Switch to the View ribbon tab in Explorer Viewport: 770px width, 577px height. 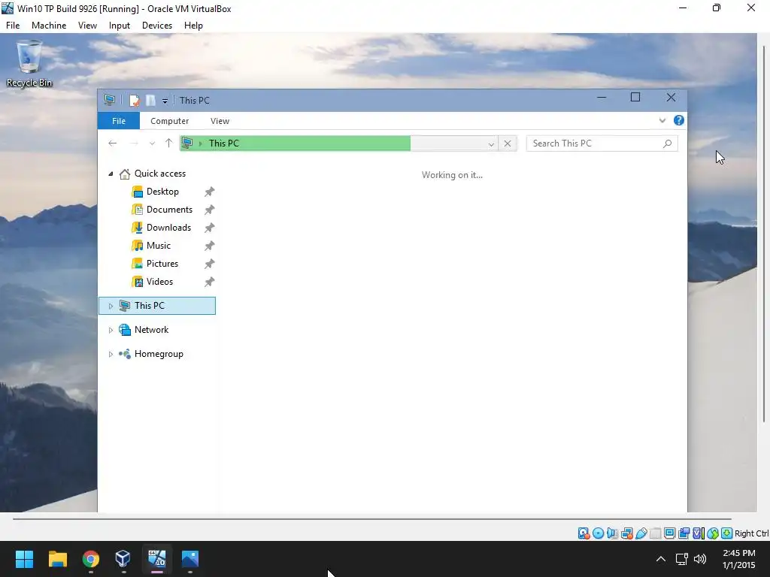coord(220,121)
